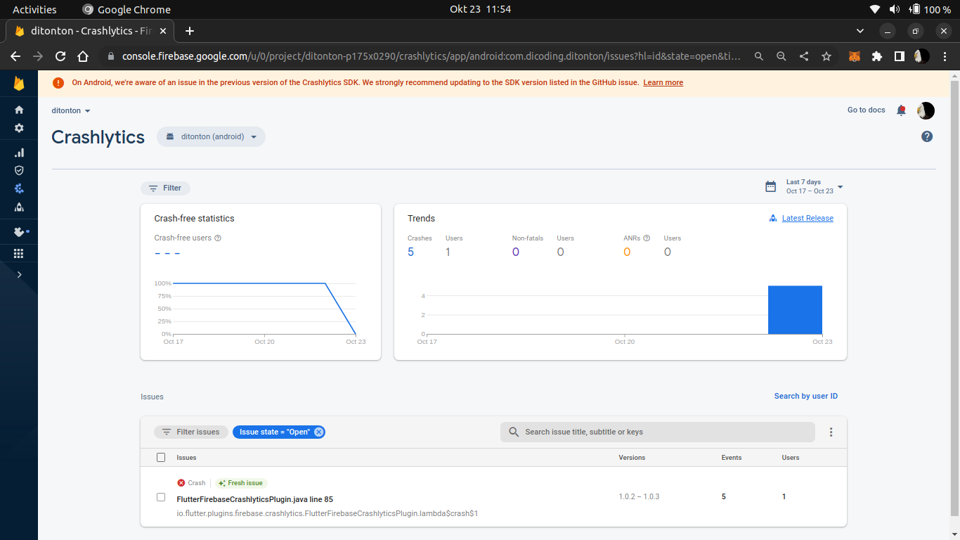Dismiss the Issue state Open filter chip

point(319,432)
